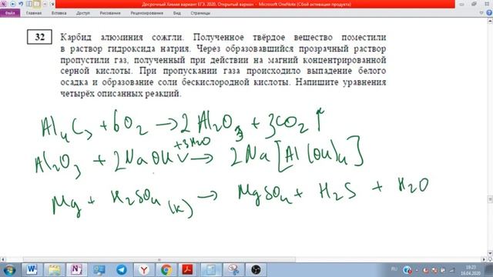Click the handwritten H2S in the third equation
This screenshot has height=277, width=493.
coord(337,192)
